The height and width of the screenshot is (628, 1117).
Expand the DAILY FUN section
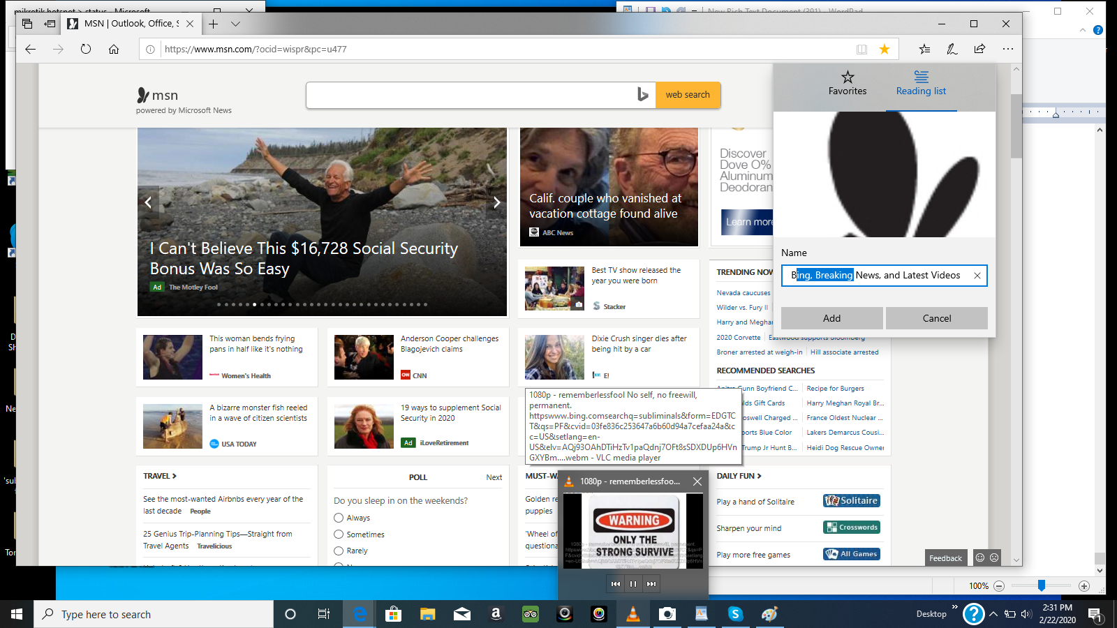click(x=739, y=476)
